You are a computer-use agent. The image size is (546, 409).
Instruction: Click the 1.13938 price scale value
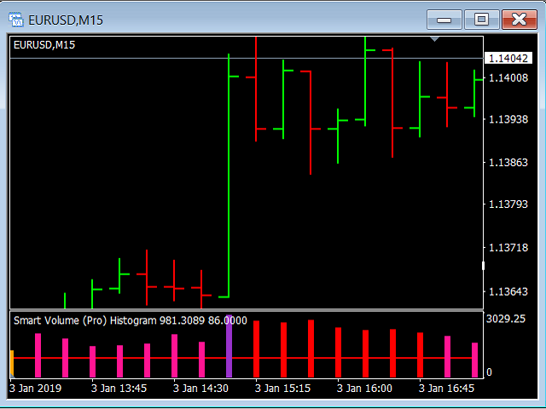click(508, 119)
